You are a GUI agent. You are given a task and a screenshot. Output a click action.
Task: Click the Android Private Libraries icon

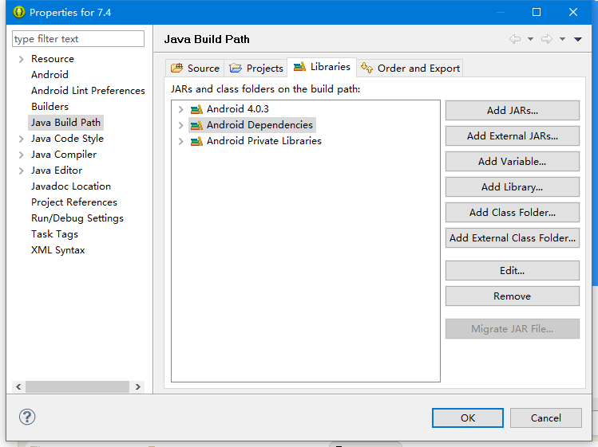click(196, 141)
